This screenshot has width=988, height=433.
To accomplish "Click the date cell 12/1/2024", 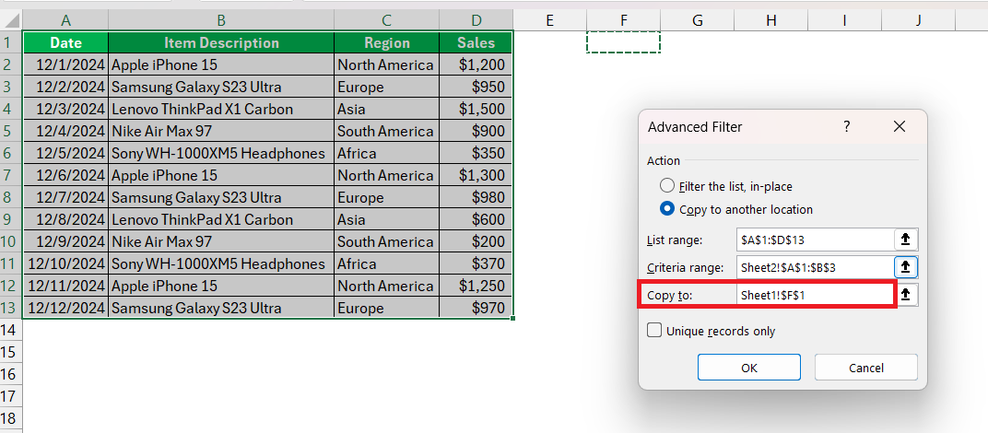I will tap(65, 64).
